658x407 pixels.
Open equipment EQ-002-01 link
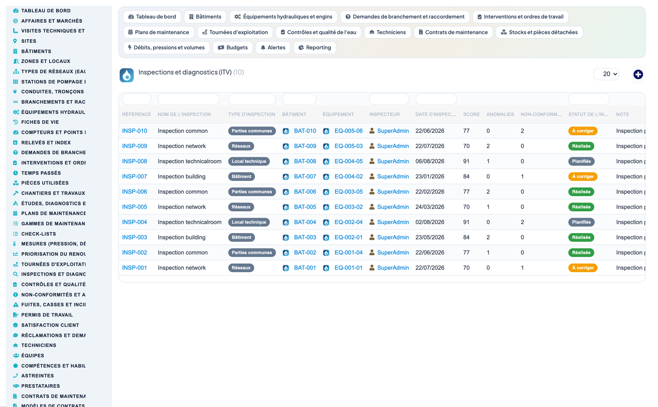pos(349,237)
